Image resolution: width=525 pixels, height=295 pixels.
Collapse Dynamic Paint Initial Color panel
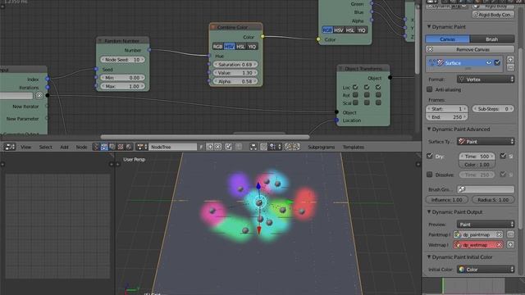(428, 257)
